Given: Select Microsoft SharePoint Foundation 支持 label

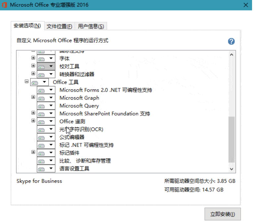Looking at the screenshot, I should (x=105, y=113).
